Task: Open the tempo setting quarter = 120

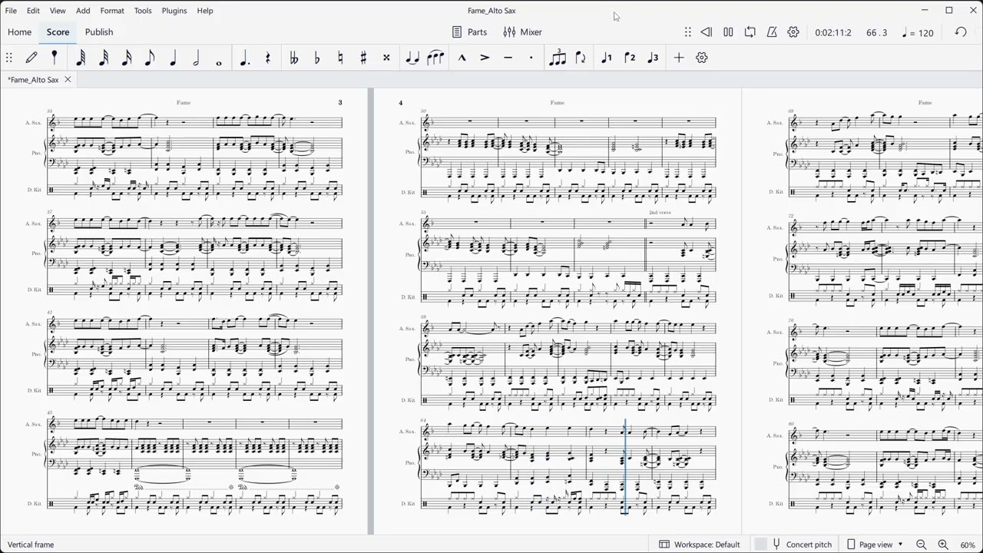Action: click(918, 33)
